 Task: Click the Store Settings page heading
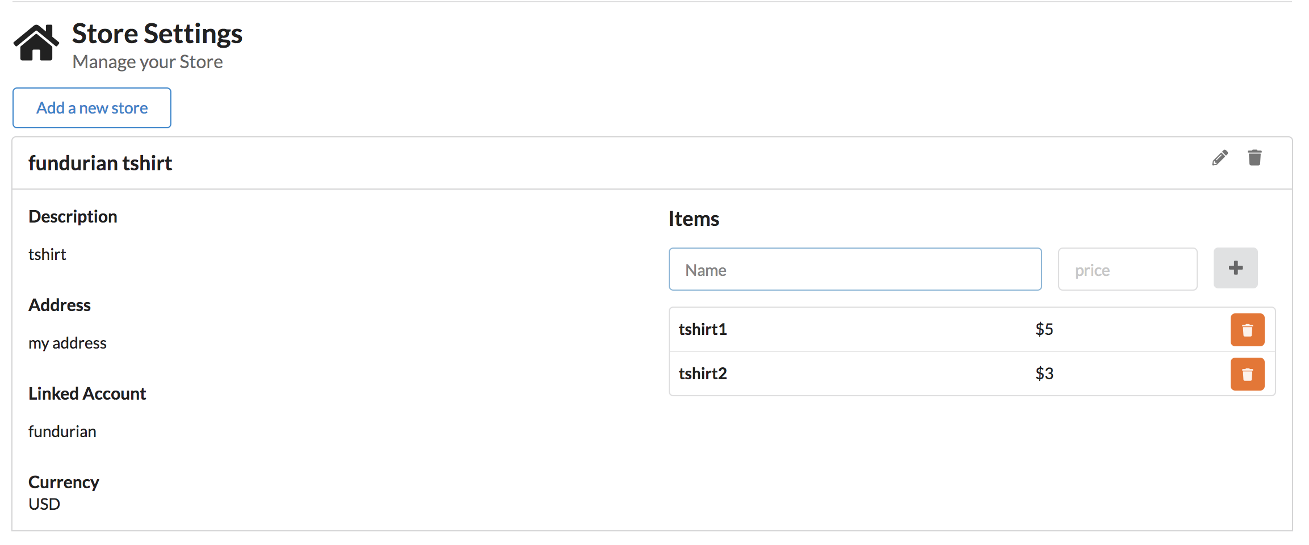tap(157, 34)
